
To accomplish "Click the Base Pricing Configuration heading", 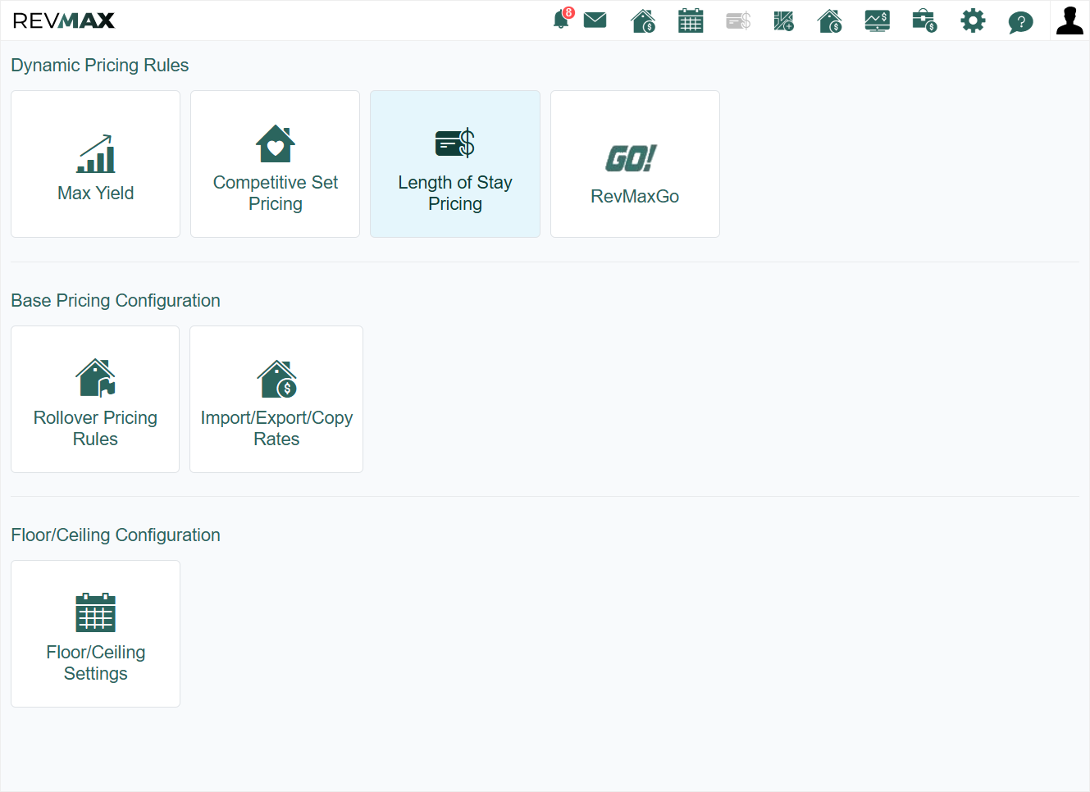I will pos(116,301).
